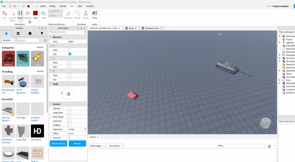
Task: Toggle the Y Pitch checkbox
Action: [x=70, y=62]
